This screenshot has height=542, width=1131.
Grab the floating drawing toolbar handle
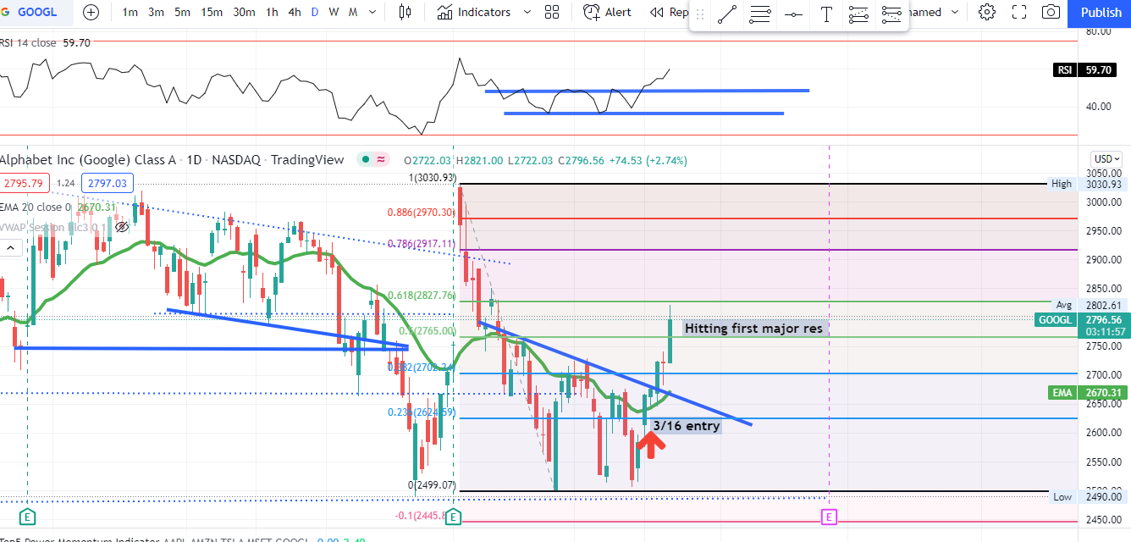coord(699,14)
